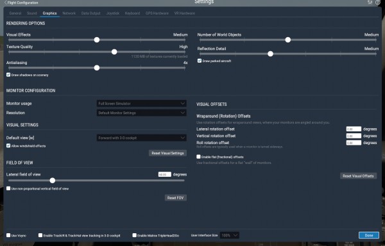This screenshot has width=385, height=246.
Task: Adjust the Visual Effects slider handle
Action: (x=97, y=40)
